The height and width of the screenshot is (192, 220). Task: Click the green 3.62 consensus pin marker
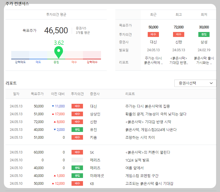(x=59, y=53)
